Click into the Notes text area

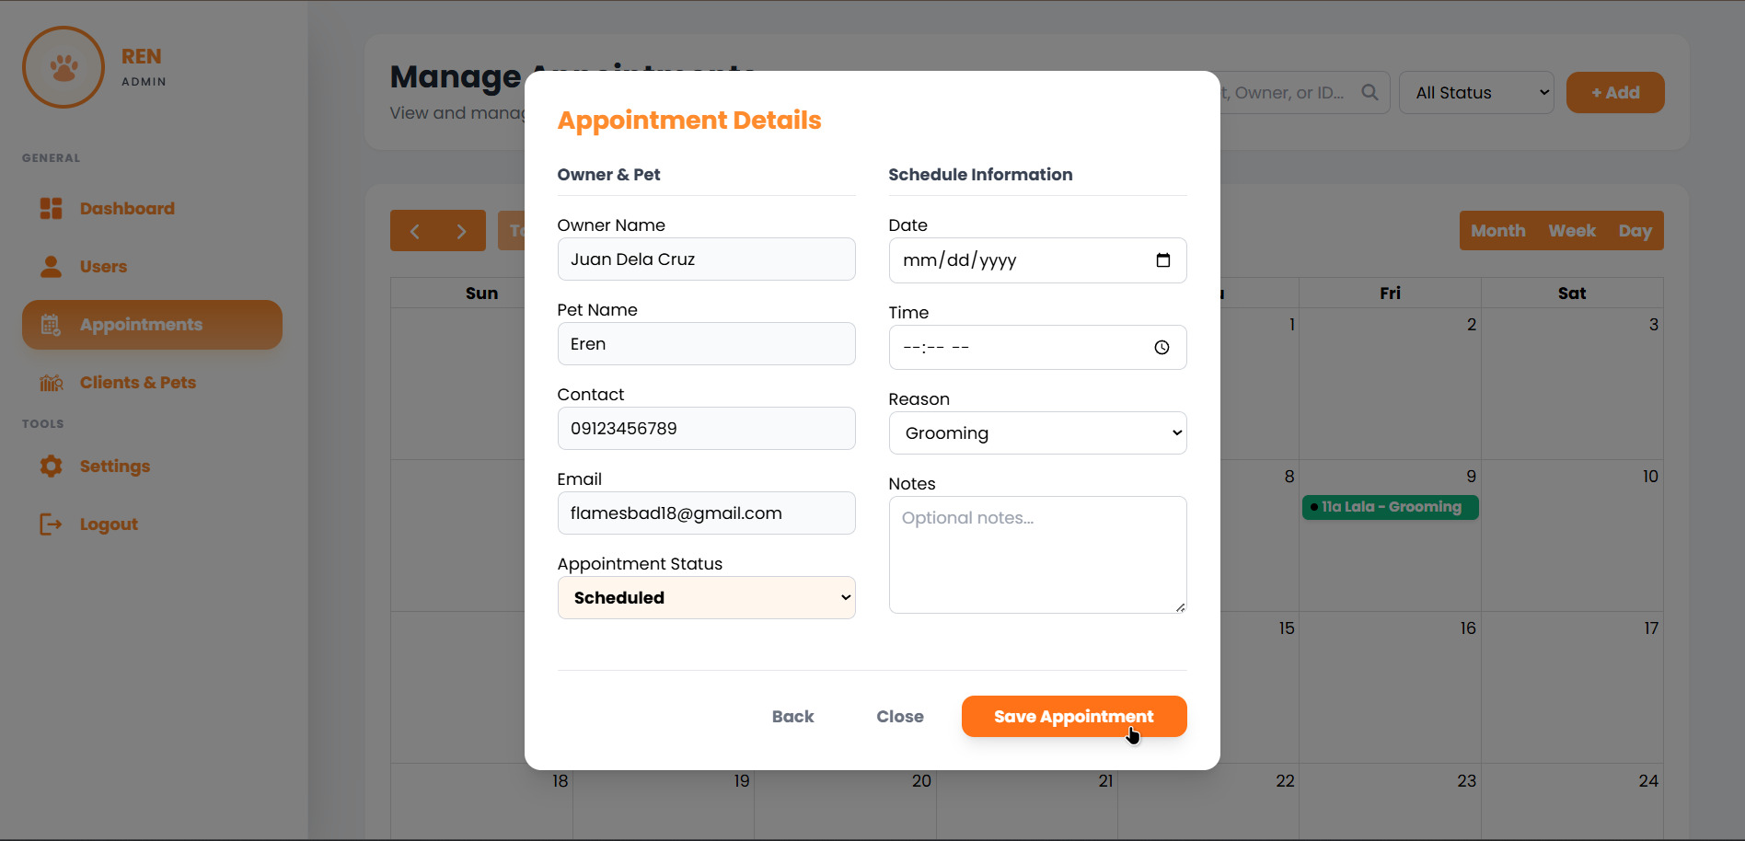pos(1037,555)
